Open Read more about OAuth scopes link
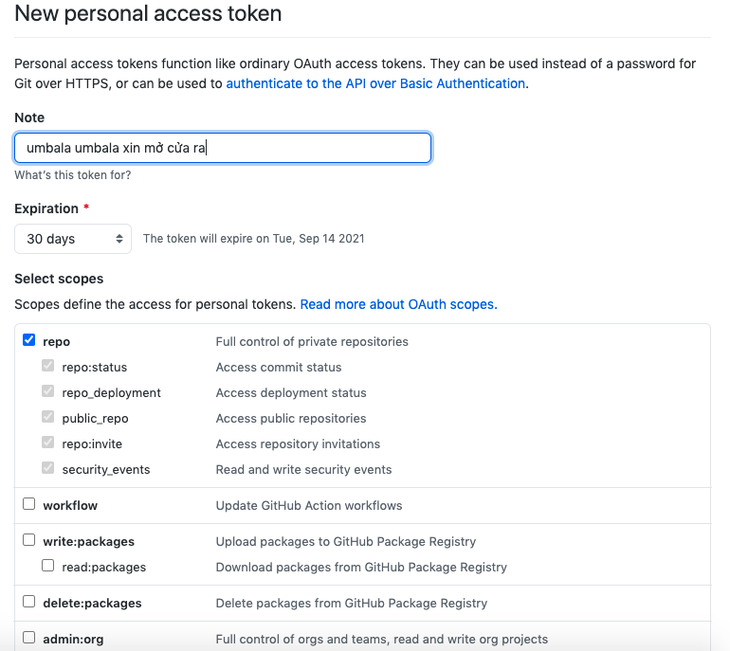Image resolution: width=730 pixels, height=651 pixels. [x=398, y=304]
